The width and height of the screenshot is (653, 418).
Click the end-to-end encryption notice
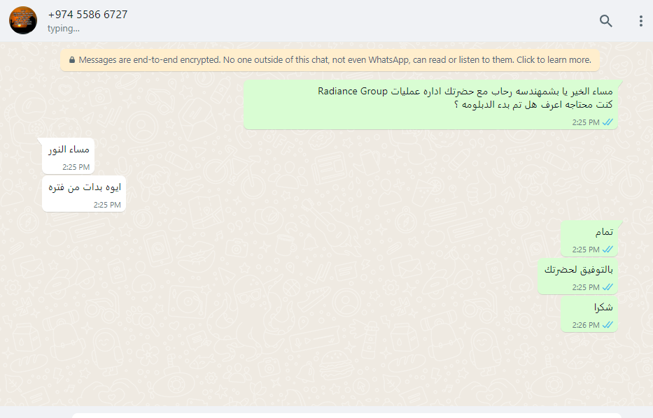click(x=330, y=60)
